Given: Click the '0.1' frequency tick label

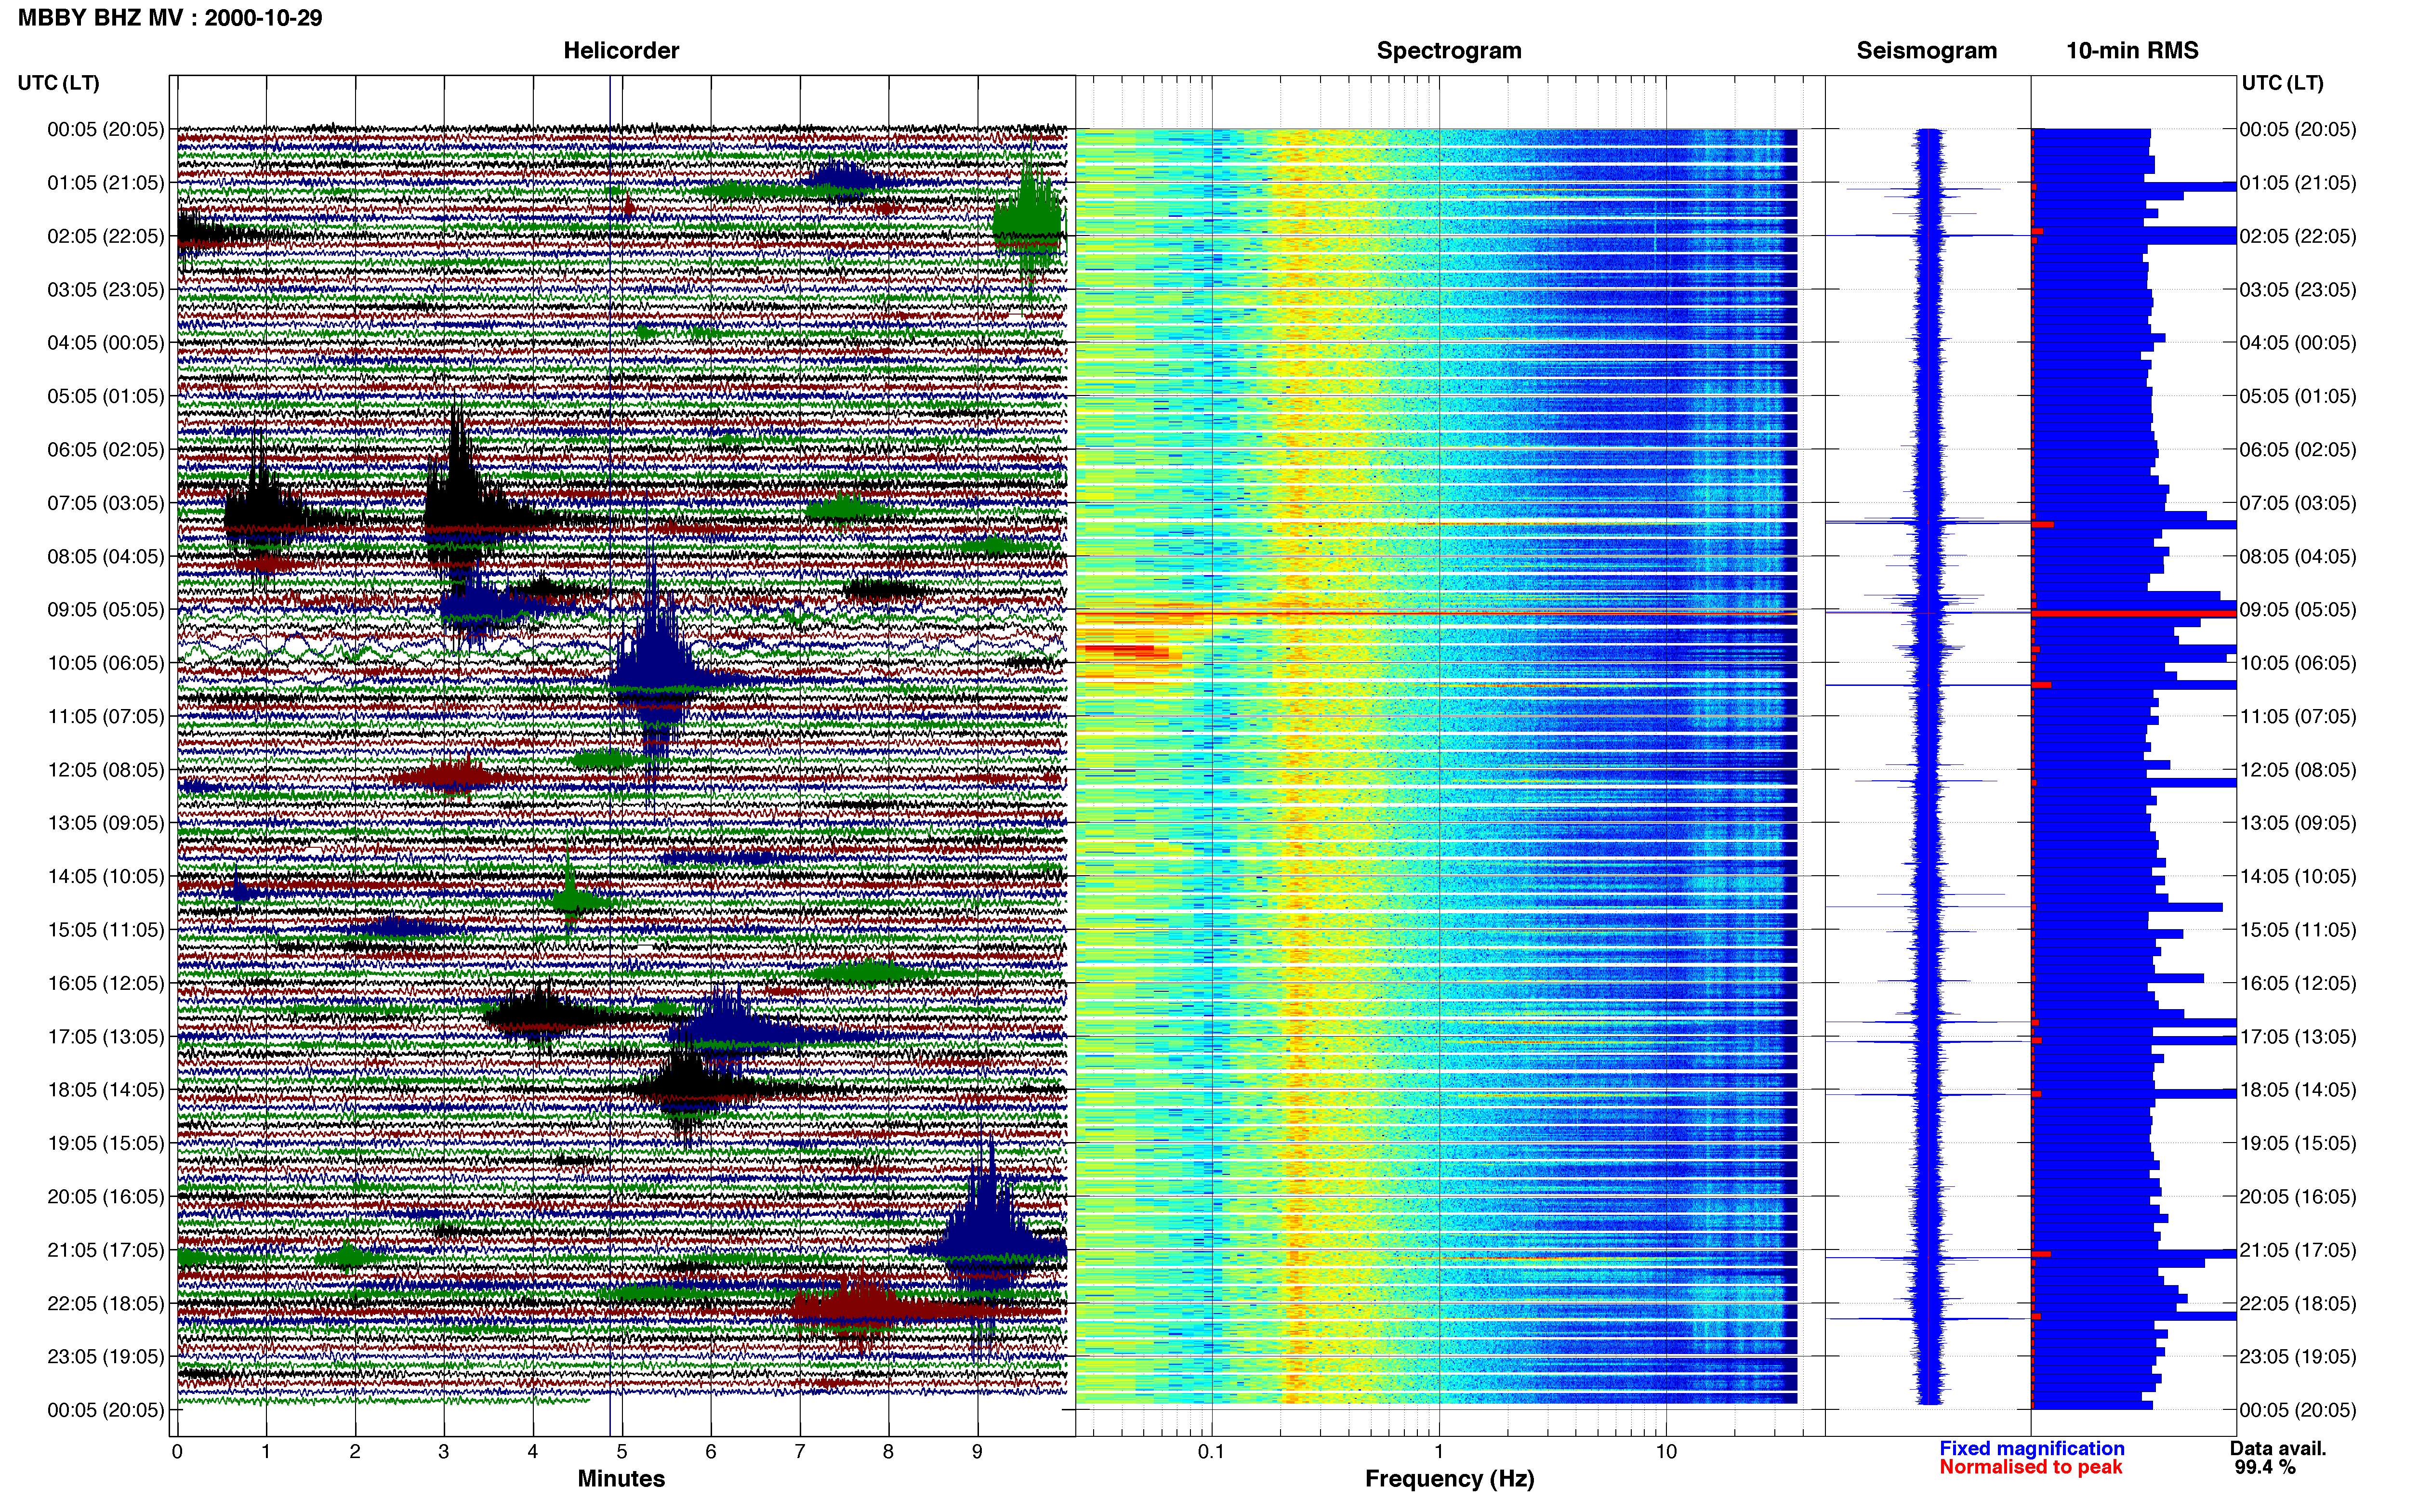Looking at the screenshot, I should click(1211, 1452).
